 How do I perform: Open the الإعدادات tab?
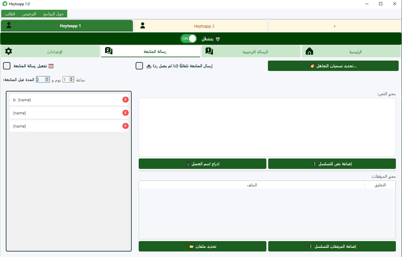50,51
